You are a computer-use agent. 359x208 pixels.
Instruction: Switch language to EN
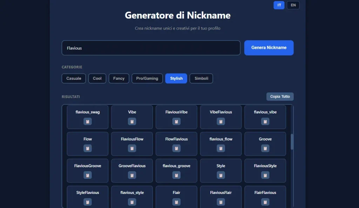click(x=293, y=5)
